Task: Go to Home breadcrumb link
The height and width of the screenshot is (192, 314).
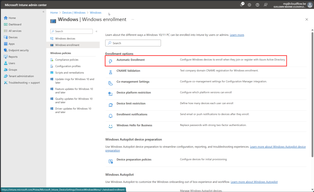Action: (x=54, y=13)
